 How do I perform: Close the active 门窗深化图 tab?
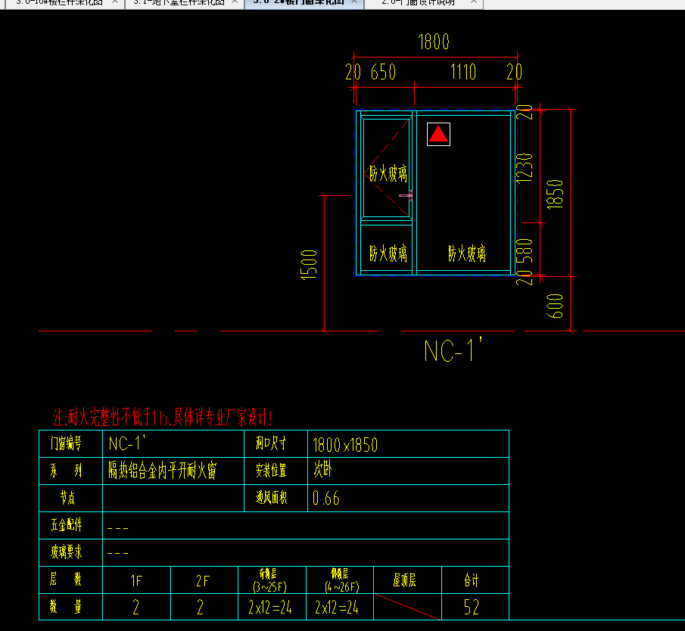[355, 2]
